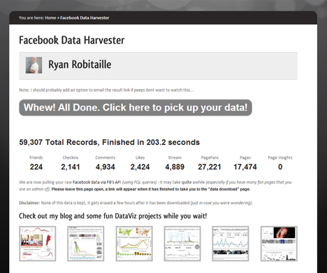The height and width of the screenshot is (273, 327).
Task: Click the Checkins count 2,141
Action: (x=71, y=167)
